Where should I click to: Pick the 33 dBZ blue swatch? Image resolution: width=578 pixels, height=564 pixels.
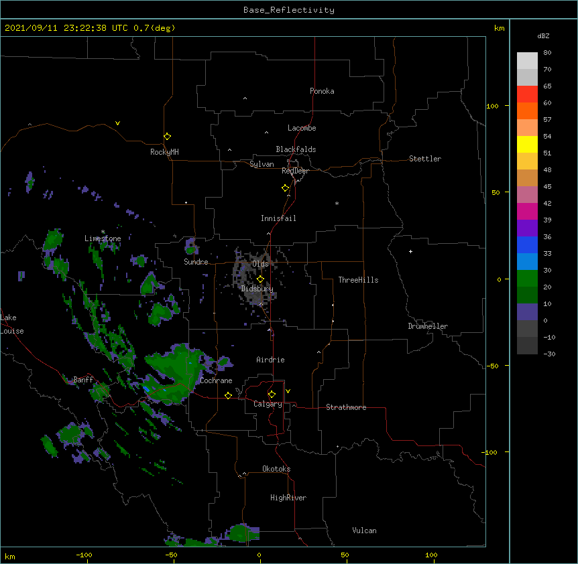coord(527,262)
